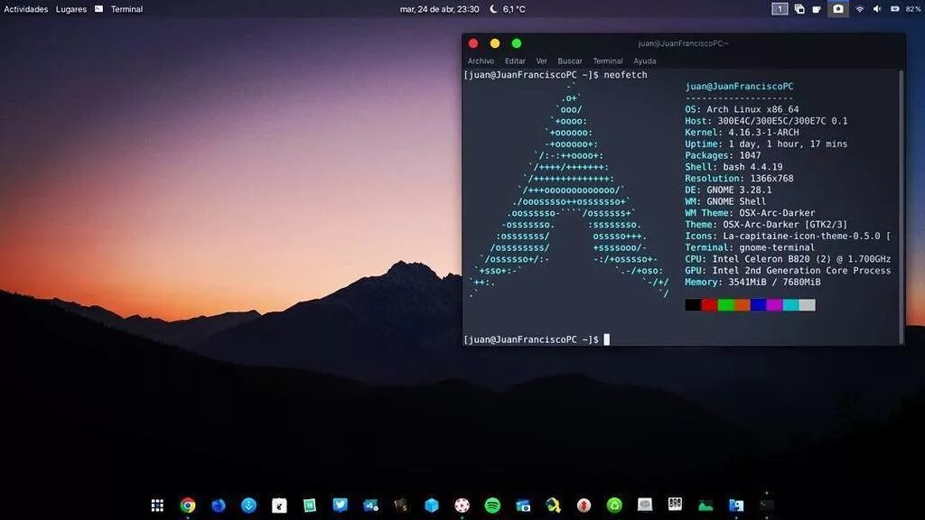
Task: Click the 'OS: Arch Linux x86_64' line
Action: point(742,109)
